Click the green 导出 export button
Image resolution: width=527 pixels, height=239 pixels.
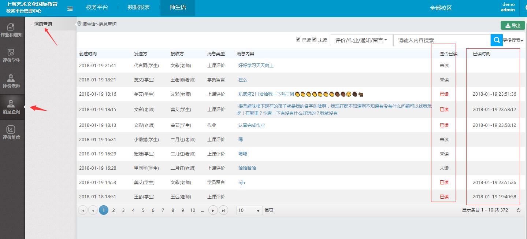coord(513,25)
